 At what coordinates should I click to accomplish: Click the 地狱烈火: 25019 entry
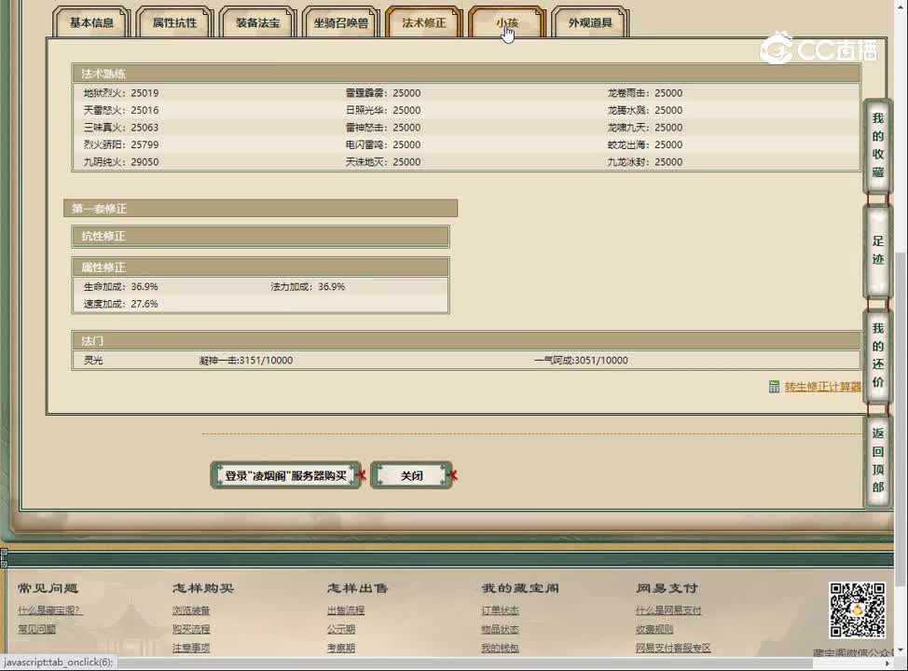(x=121, y=92)
